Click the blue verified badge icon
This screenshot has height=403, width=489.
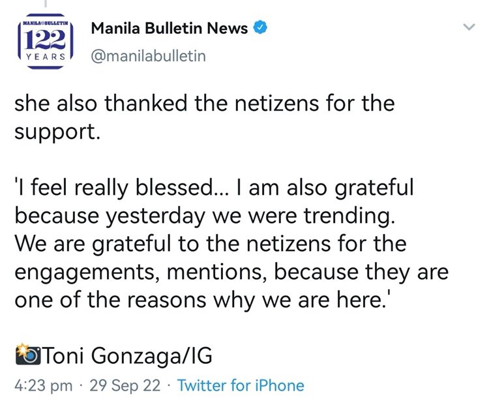pyautogui.click(x=259, y=27)
